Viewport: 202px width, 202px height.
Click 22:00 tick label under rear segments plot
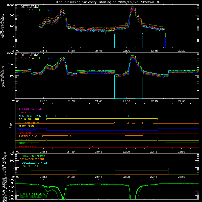(x=127, y=101)
